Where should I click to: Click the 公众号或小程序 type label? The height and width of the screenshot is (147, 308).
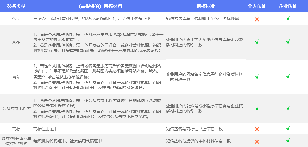[16, 108]
